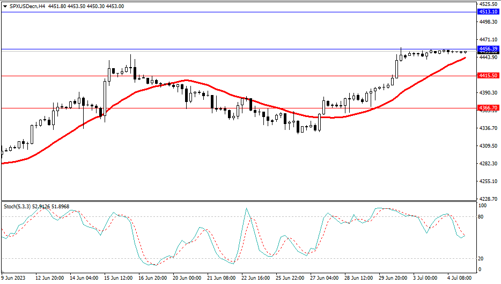Click the 29 Jun 20:00 time label
Viewport: 501px width, 284px height.
click(393, 278)
